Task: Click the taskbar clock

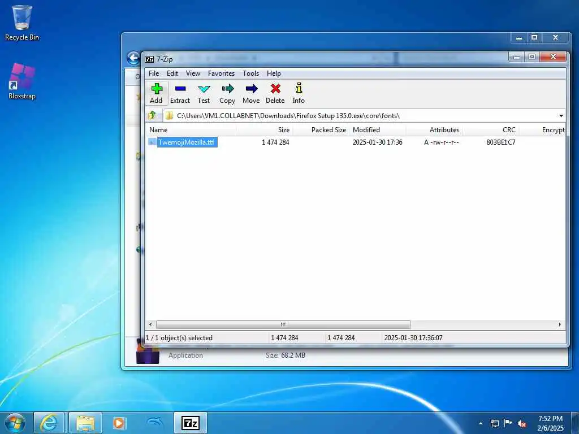Action: pyautogui.click(x=551, y=423)
